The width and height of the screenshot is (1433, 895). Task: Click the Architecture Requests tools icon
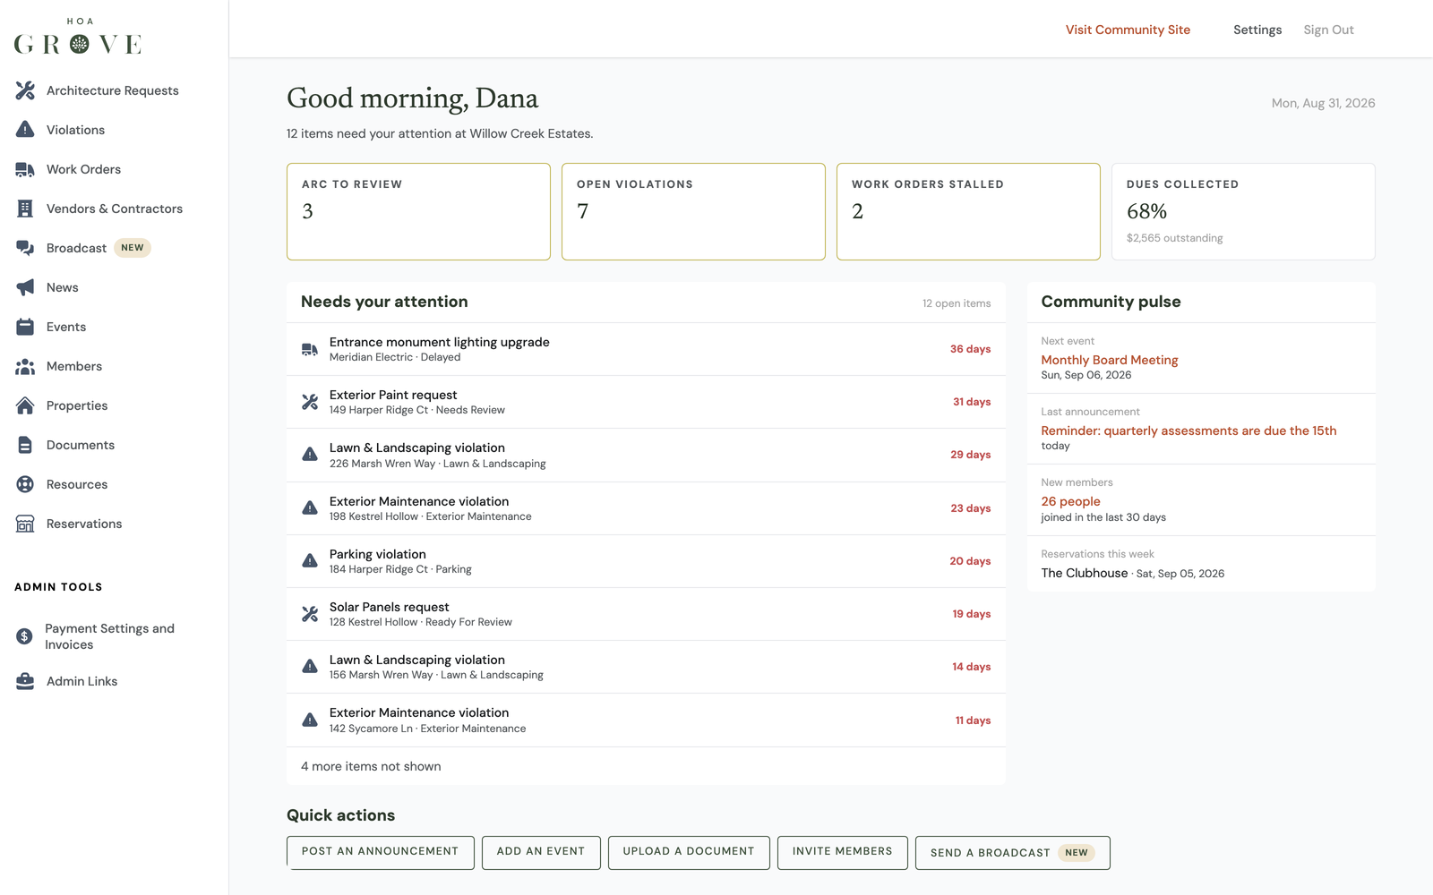25,90
